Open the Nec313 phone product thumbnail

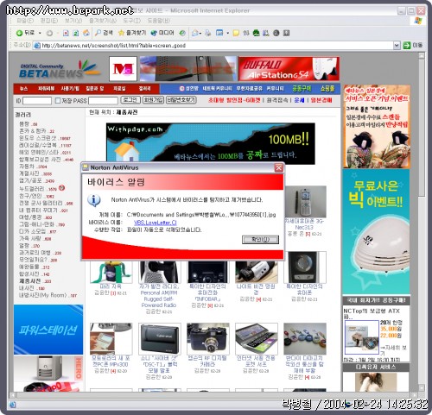pyautogui.click(x=305, y=202)
